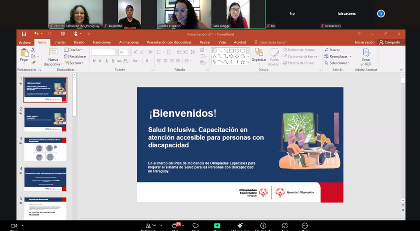Screen dimensions: 420x231
Task: Click the Save icon in quick access toolbar
Action: point(24,34)
